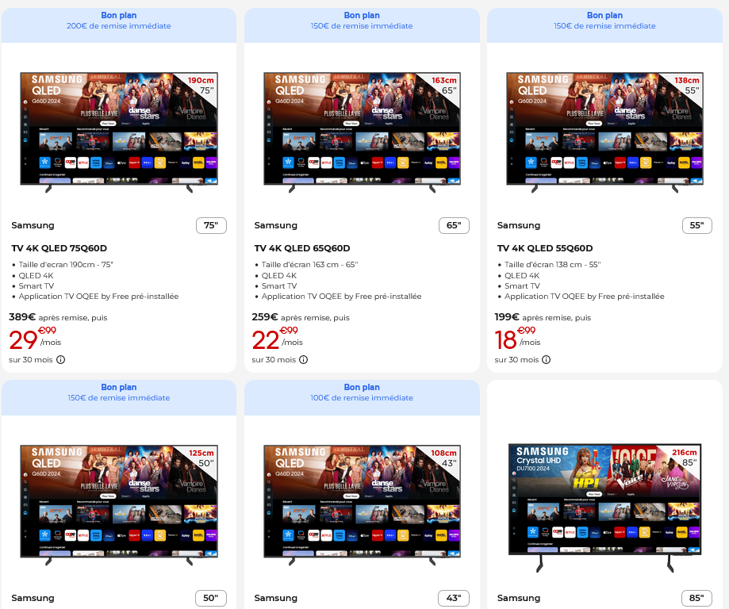This screenshot has height=609, width=729.
Task: Open info icon beside 75Q60D 'sur 30 mois'
Action: click(61, 360)
